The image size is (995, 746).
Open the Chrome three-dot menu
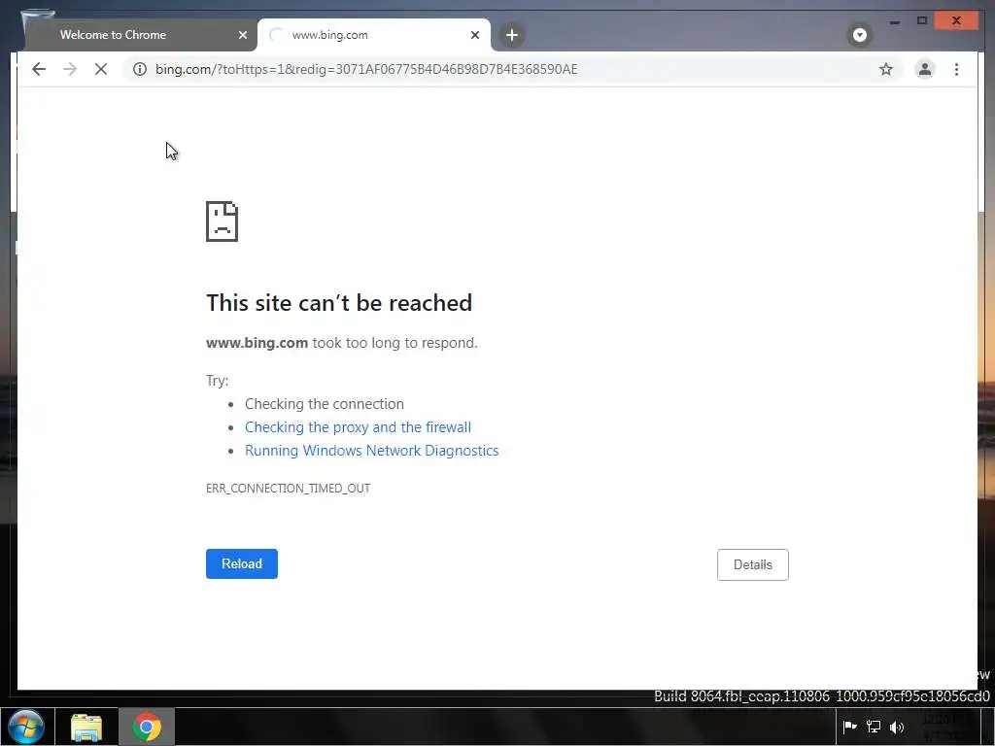click(x=956, y=69)
